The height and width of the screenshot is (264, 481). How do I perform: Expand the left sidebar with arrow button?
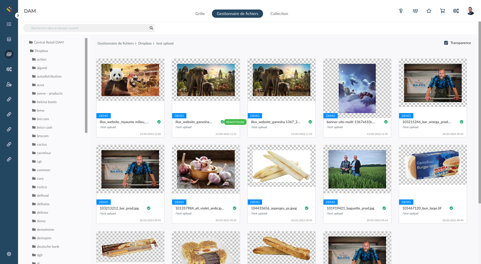tap(18, 16)
